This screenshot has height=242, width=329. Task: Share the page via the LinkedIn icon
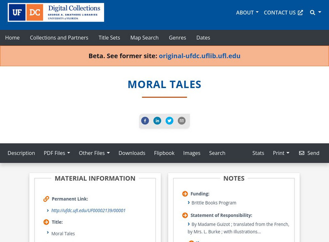[158, 121]
